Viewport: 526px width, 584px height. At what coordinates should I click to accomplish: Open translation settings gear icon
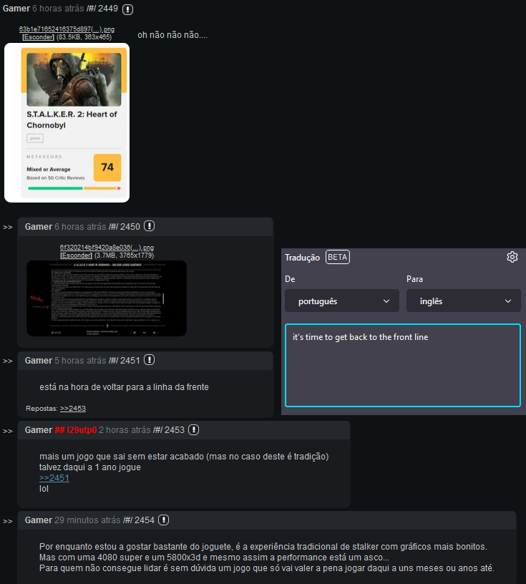(x=512, y=257)
